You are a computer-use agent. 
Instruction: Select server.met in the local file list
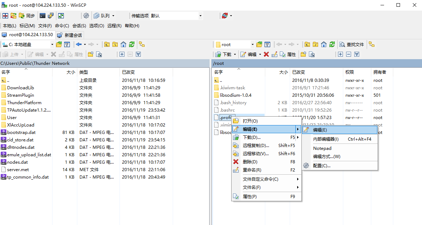(18, 170)
